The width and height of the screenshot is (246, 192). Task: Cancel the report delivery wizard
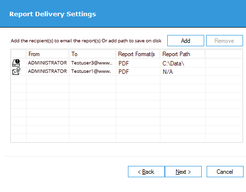(x=225, y=172)
